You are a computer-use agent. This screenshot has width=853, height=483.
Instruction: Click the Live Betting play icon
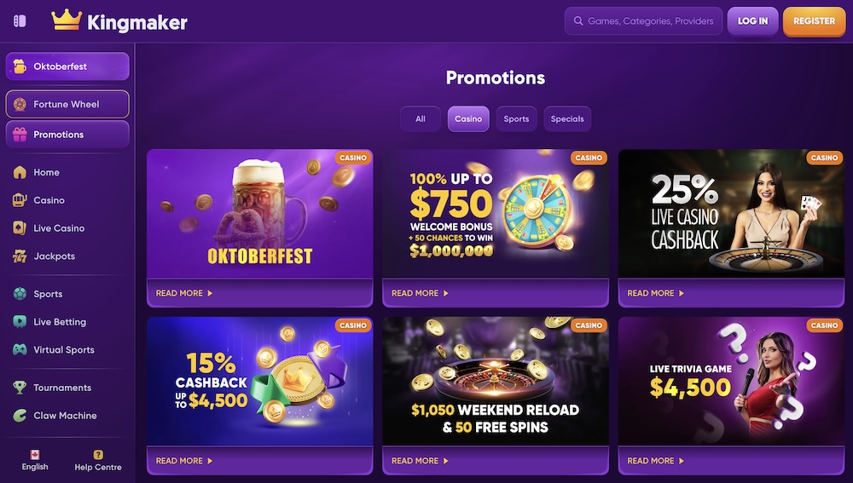coord(20,322)
